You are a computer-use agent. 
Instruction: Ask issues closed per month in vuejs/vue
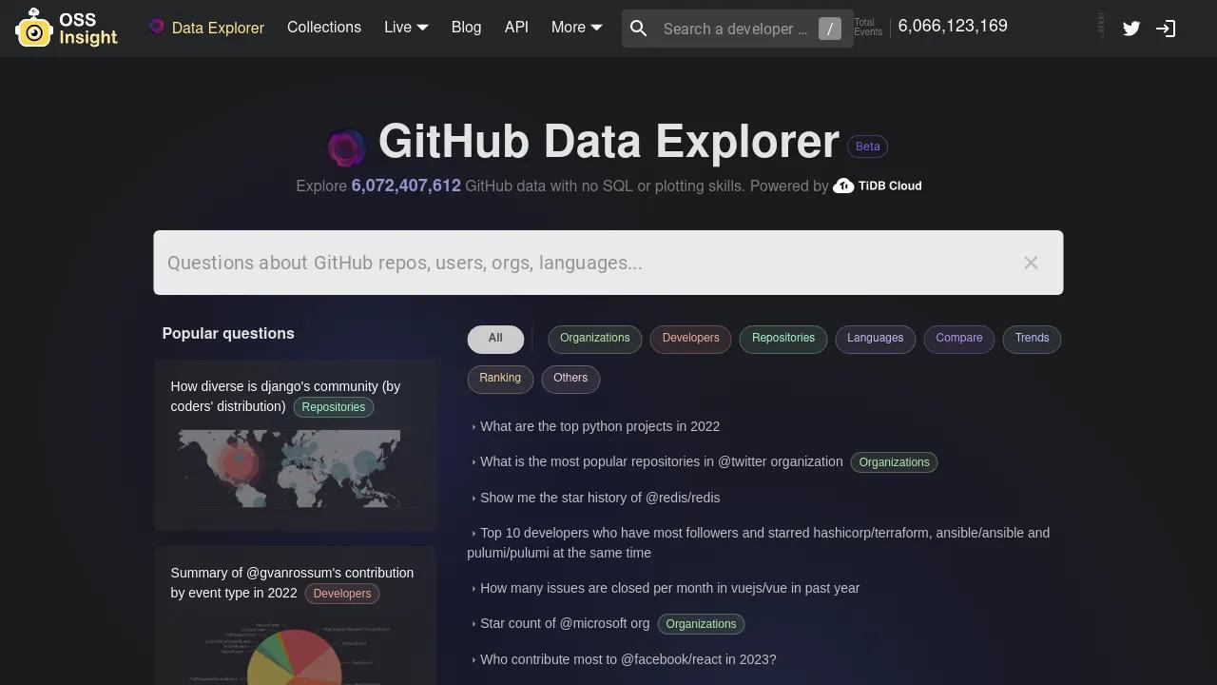(669, 588)
